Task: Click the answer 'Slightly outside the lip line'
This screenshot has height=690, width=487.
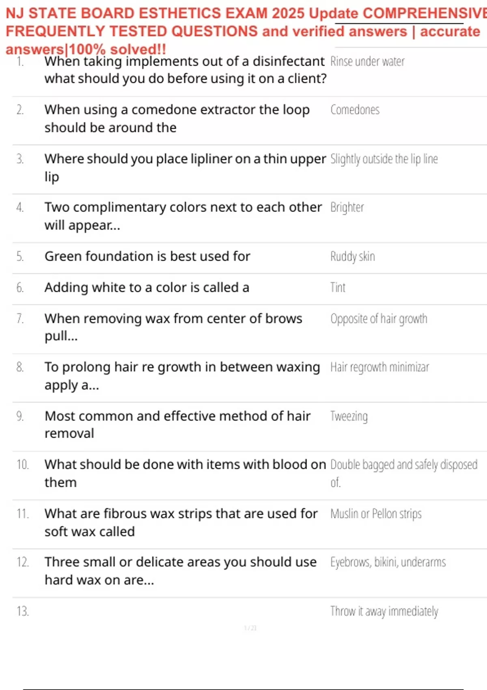Action: (384, 159)
